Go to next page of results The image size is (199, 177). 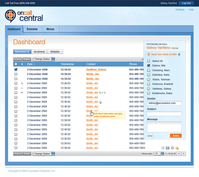coord(184,154)
